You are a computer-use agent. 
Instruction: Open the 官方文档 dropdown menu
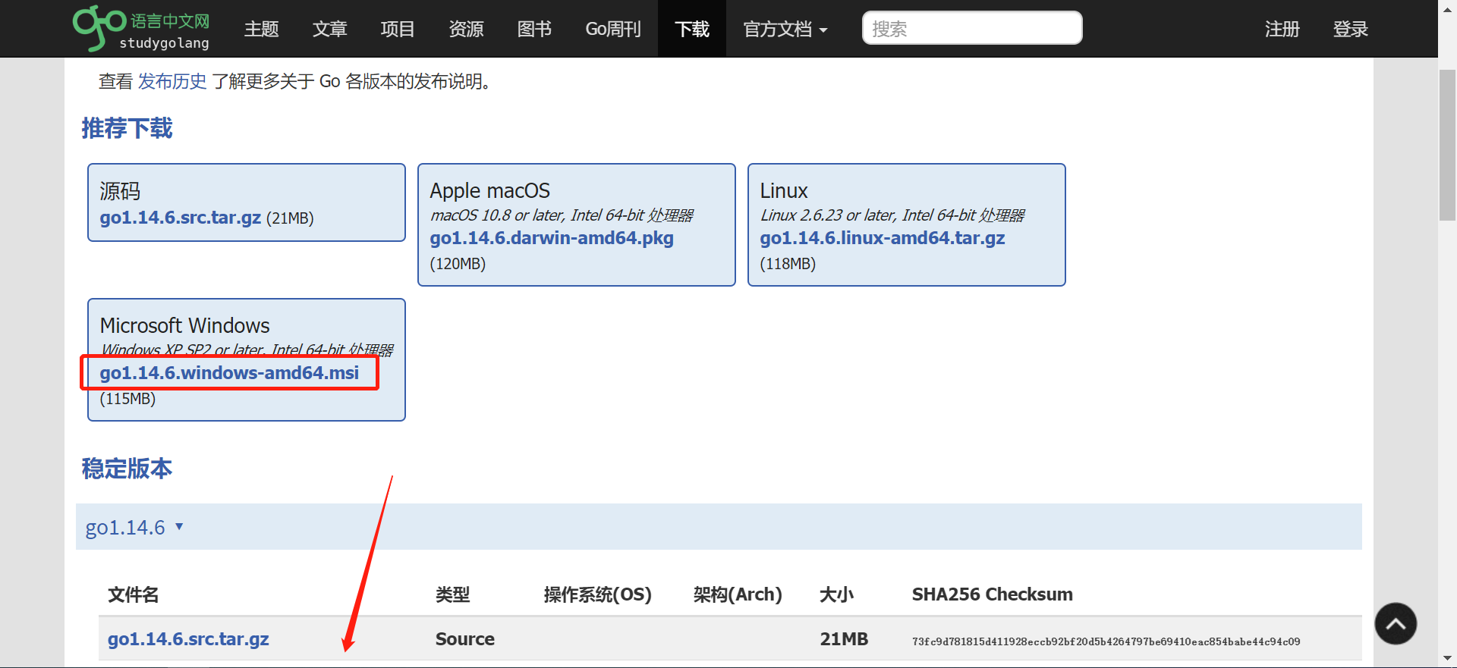(785, 29)
